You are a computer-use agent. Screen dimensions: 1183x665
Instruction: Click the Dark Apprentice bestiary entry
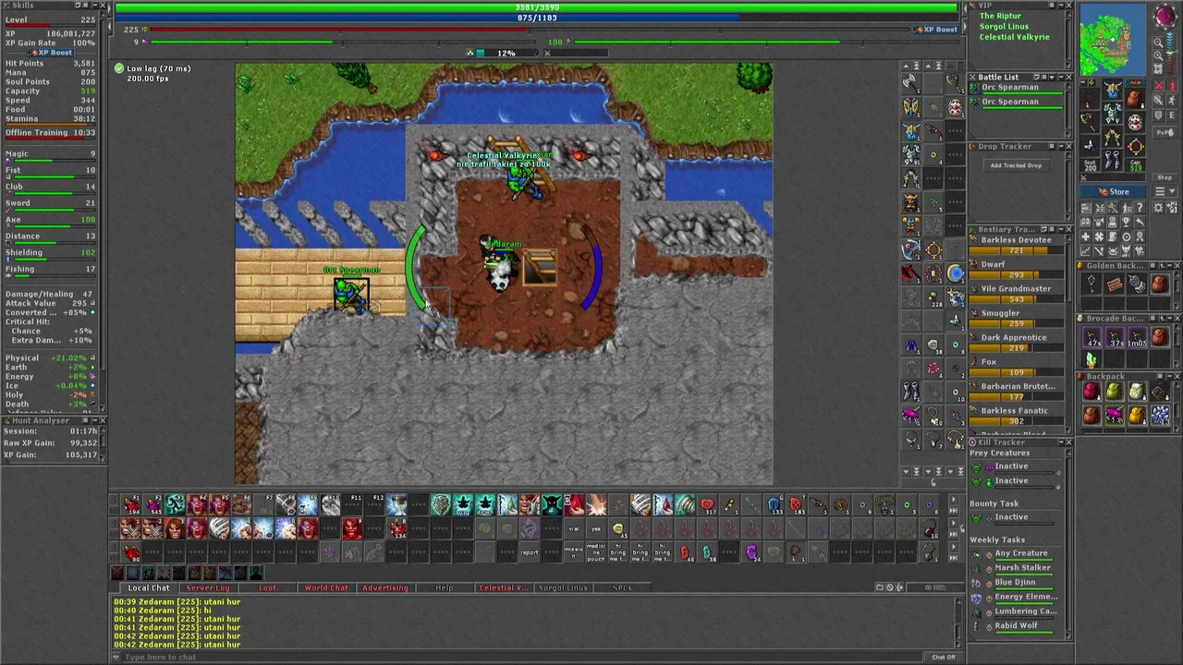coord(1017,342)
